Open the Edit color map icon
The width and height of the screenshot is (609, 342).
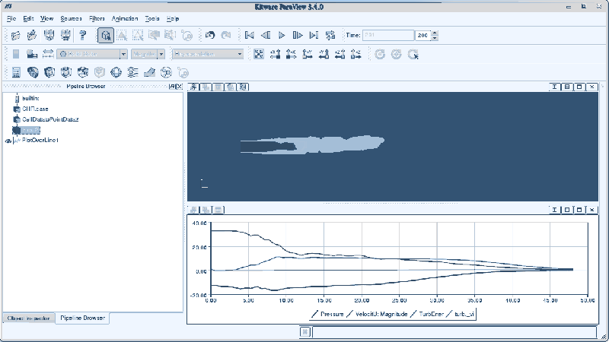(32, 54)
